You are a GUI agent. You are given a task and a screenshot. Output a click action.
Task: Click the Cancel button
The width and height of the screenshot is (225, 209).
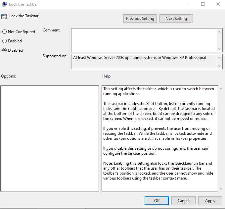pos(183,200)
